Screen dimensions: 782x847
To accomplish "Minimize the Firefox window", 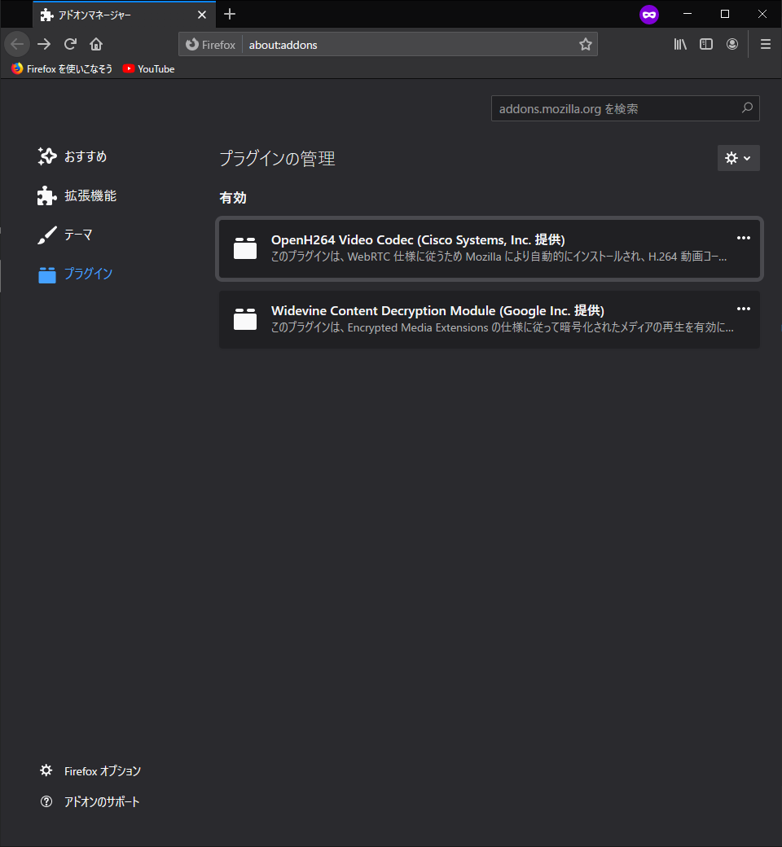I will [688, 14].
